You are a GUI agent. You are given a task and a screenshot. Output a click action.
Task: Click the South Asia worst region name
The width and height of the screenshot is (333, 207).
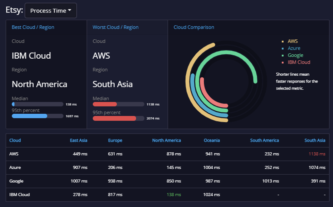point(113,84)
